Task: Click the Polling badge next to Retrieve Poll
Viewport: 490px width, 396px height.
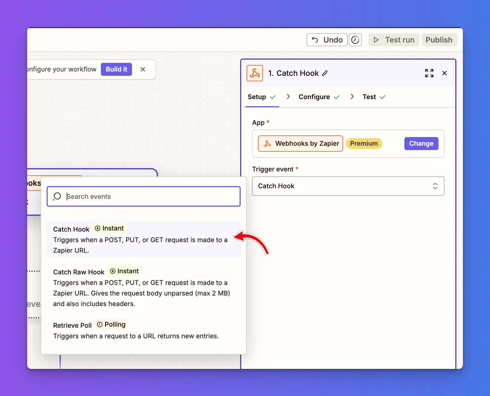Action: [111, 324]
